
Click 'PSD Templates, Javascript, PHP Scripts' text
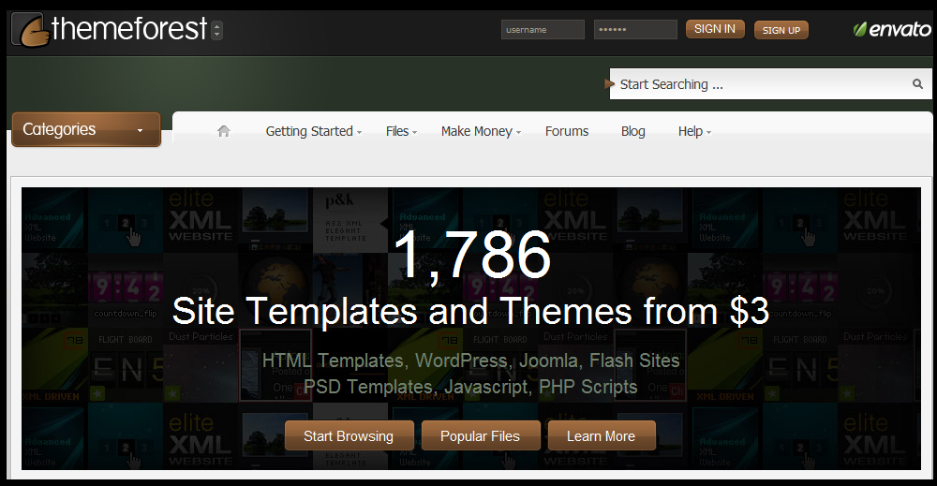click(x=470, y=387)
